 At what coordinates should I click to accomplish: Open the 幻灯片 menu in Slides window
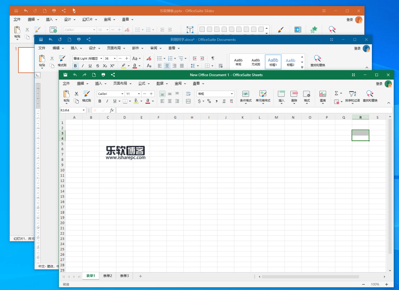[90, 19]
